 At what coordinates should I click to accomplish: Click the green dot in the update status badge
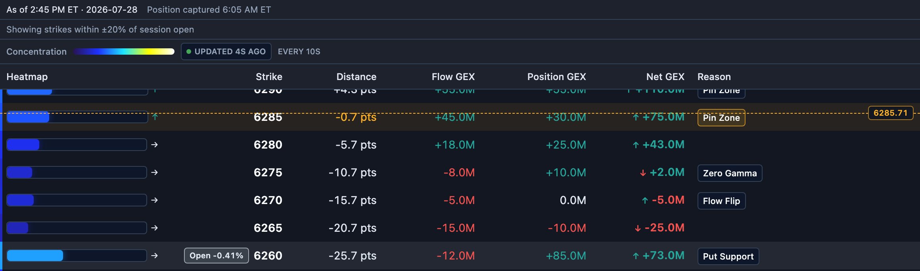(x=189, y=52)
